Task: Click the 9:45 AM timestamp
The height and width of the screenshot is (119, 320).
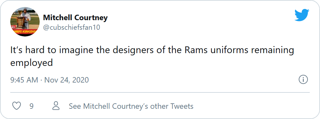Action: (24, 80)
